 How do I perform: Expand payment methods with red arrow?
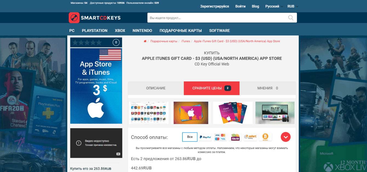point(286,137)
